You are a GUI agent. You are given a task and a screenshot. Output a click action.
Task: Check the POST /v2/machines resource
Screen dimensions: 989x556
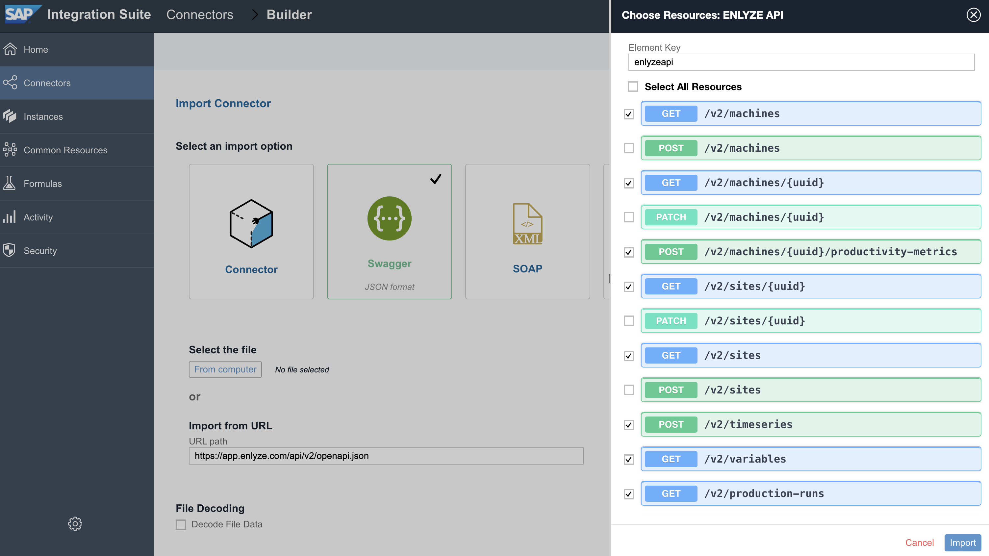tap(629, 148)
